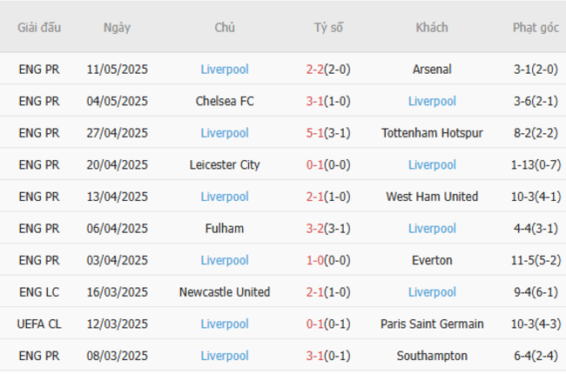This screenshot has width=566, height=374.
Task: Sort by the Ngày column header
Action: pyautogui.click(x=117, y=28)
